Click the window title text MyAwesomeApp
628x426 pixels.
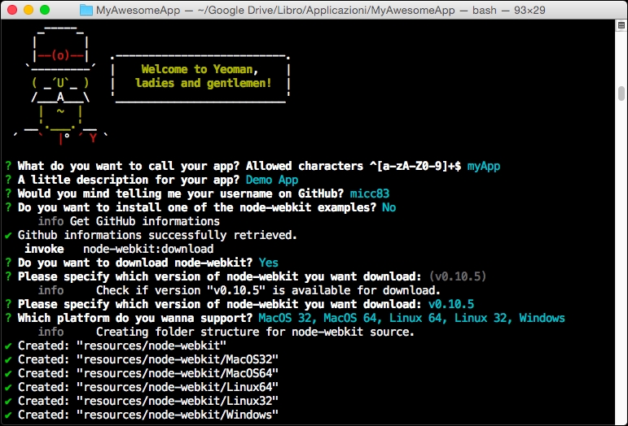(x=138, y=10)
